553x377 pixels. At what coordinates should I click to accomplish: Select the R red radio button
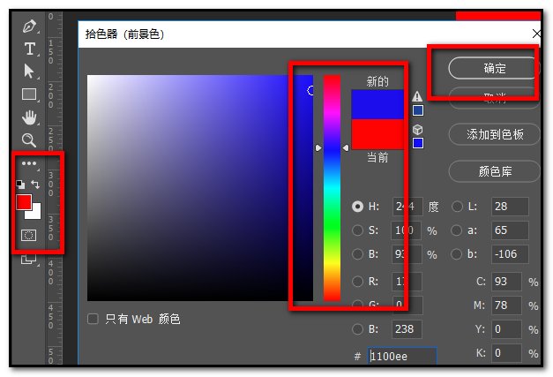pyautogui.click(x=357, y=282)
